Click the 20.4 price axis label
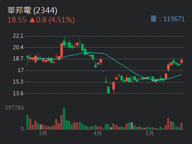Viewport: 192px width, 144px height. click(x=18, y=47)
